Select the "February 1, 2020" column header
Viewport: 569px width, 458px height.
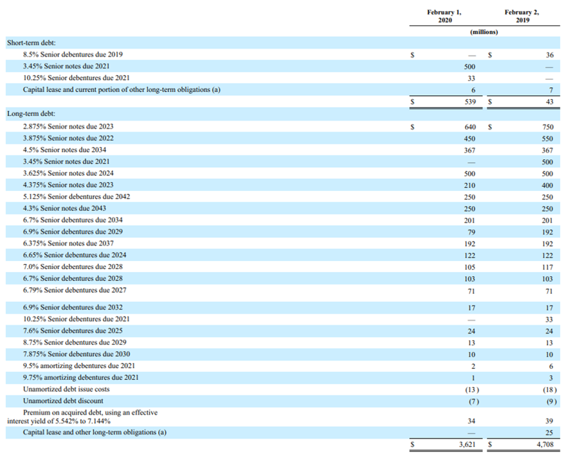pyautogui.click(x=444, y=16)
